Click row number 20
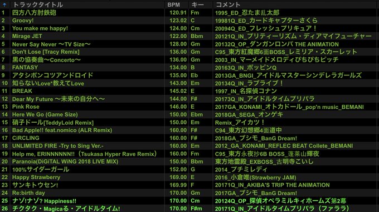This screenshot has width=379, height=212. [x=4, y=161]
